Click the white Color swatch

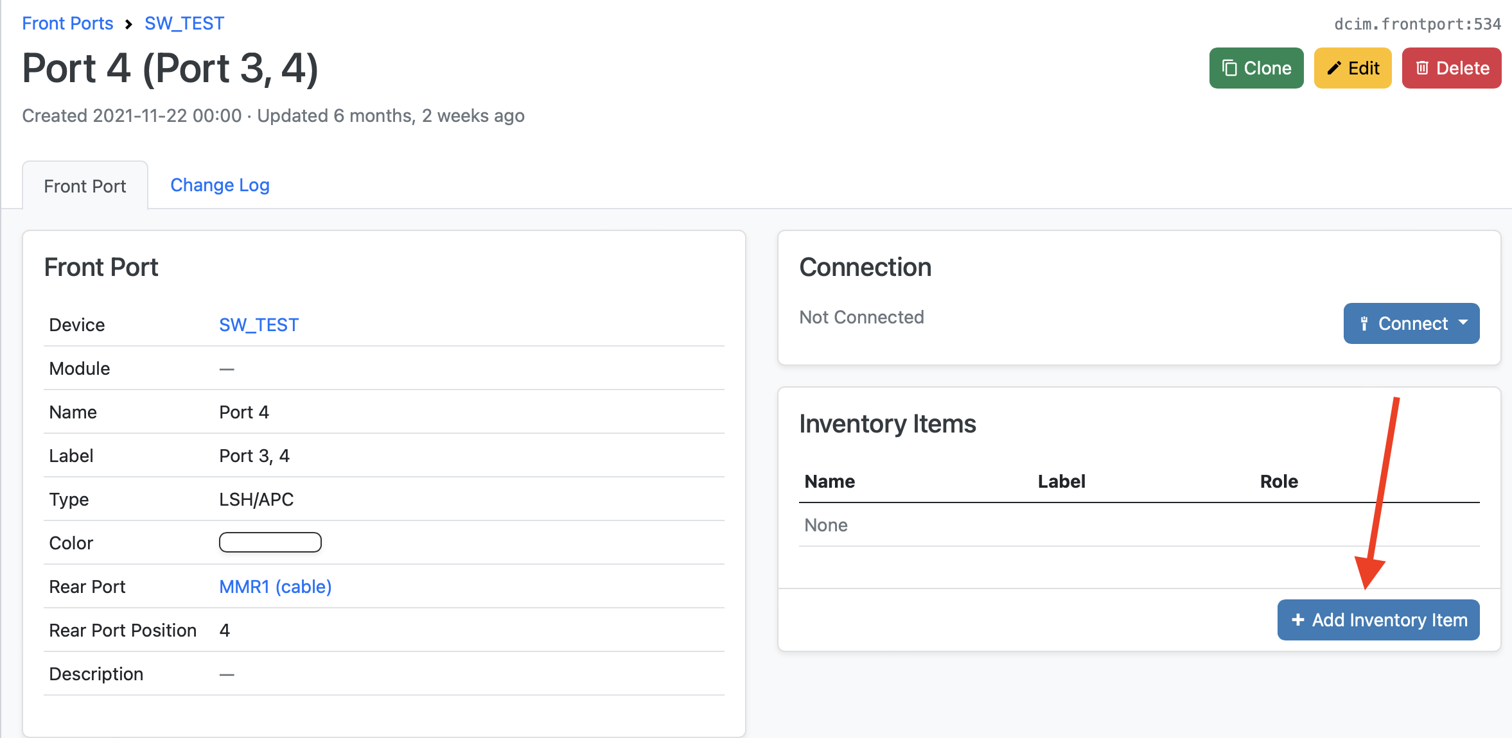(x=270, y=542)
